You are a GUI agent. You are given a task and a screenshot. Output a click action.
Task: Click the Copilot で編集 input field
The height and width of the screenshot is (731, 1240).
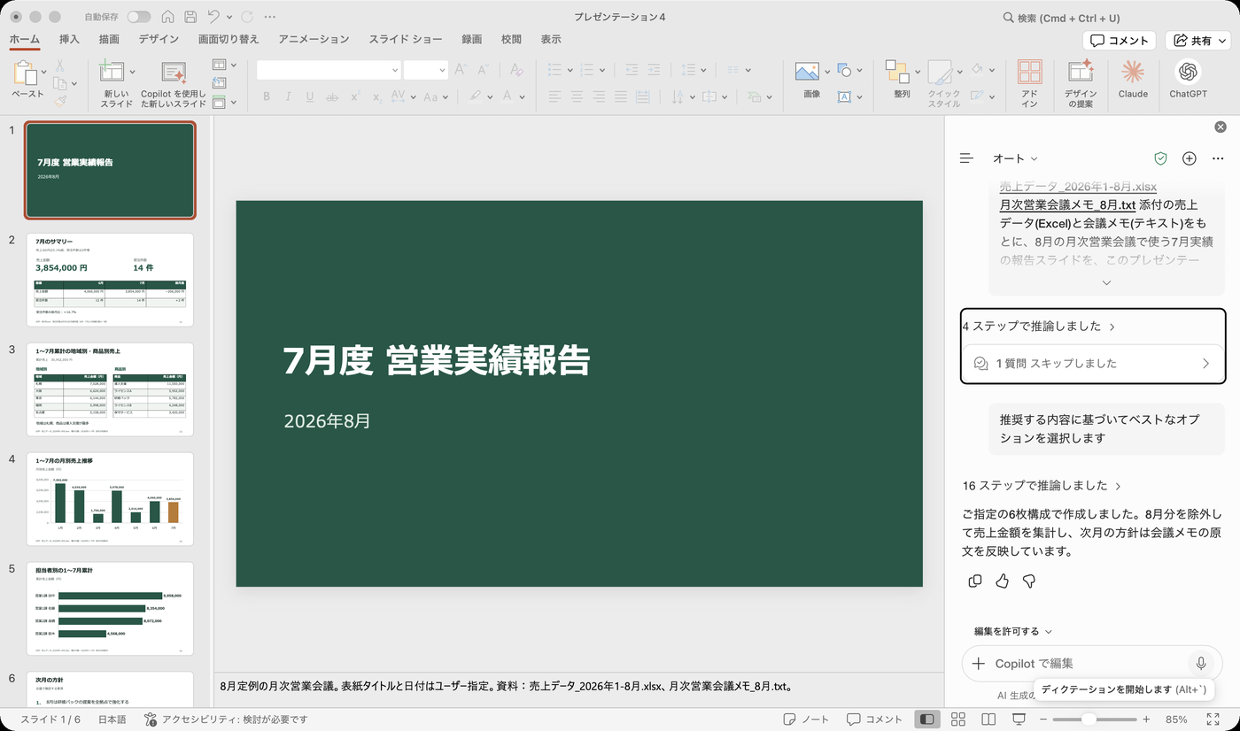point(1092,663)
